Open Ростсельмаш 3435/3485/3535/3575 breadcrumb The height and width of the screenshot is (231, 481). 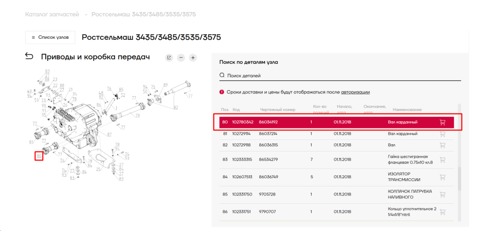pyautogui.click(x=144, y=14)
